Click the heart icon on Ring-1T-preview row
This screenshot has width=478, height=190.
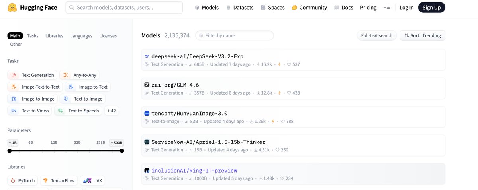pos(282,178)
